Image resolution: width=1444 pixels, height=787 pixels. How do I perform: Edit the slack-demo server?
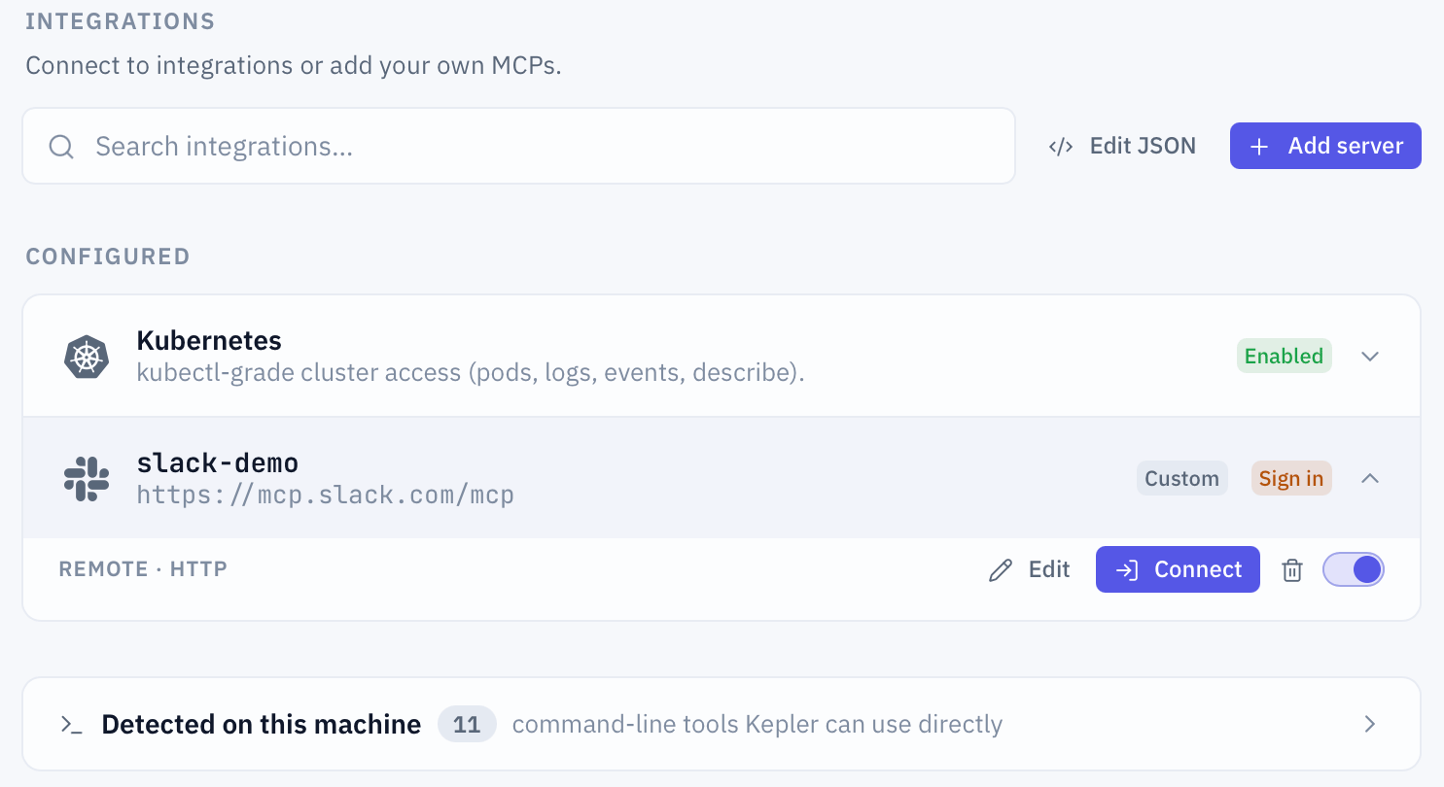pyautogui.click(x=1029, y=569)
